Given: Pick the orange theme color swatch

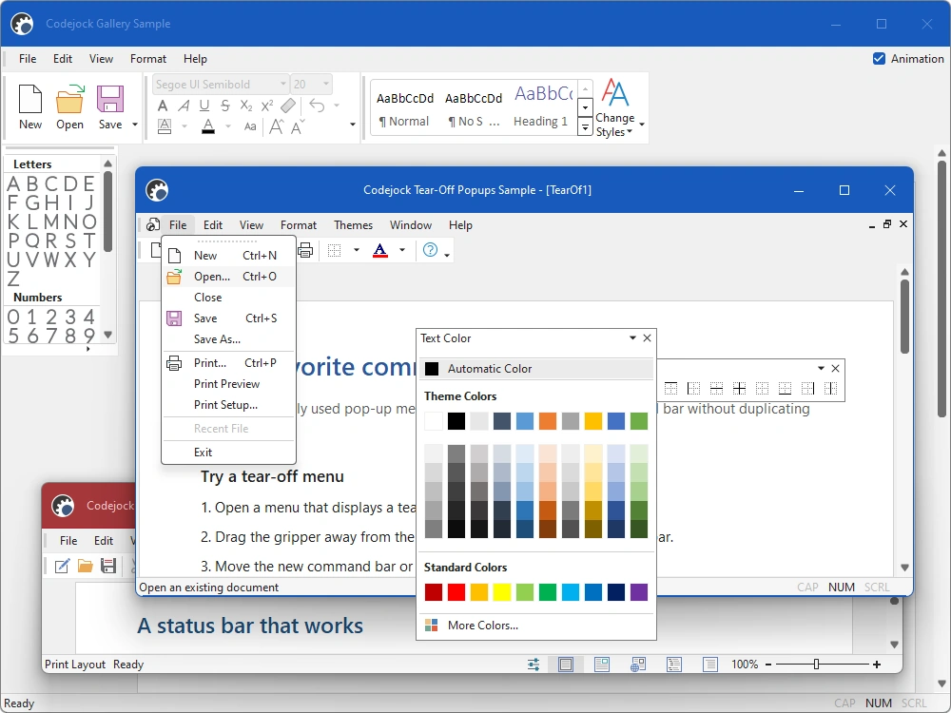Looking at the screenshot, I should (548, 421).
